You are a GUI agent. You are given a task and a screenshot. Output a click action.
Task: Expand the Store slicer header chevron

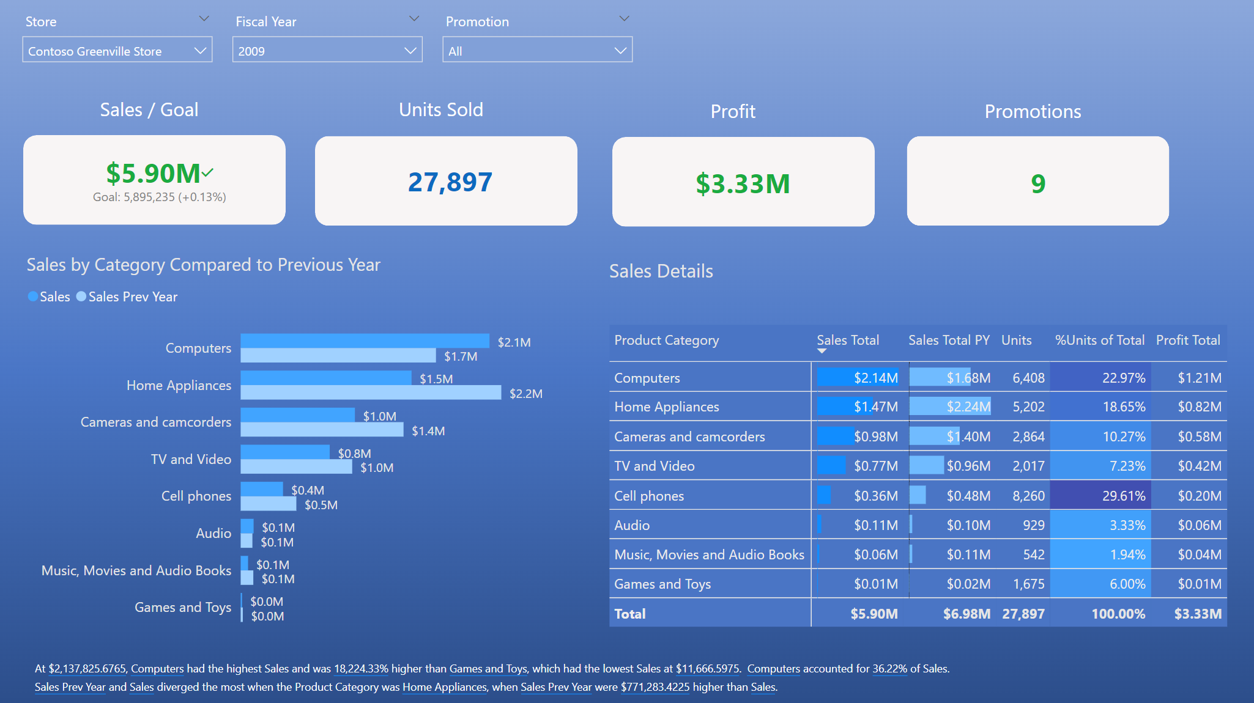204,19
